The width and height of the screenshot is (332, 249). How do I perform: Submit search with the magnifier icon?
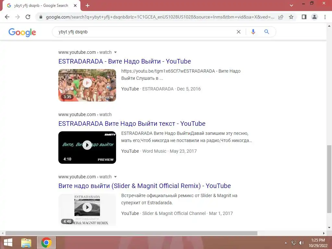click(x=267, y=32)
